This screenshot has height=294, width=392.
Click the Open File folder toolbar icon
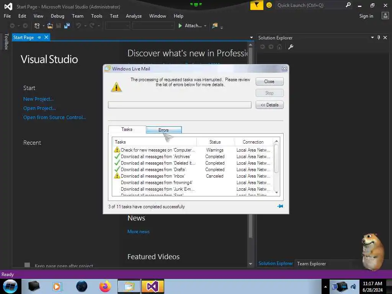pos(50,26)
